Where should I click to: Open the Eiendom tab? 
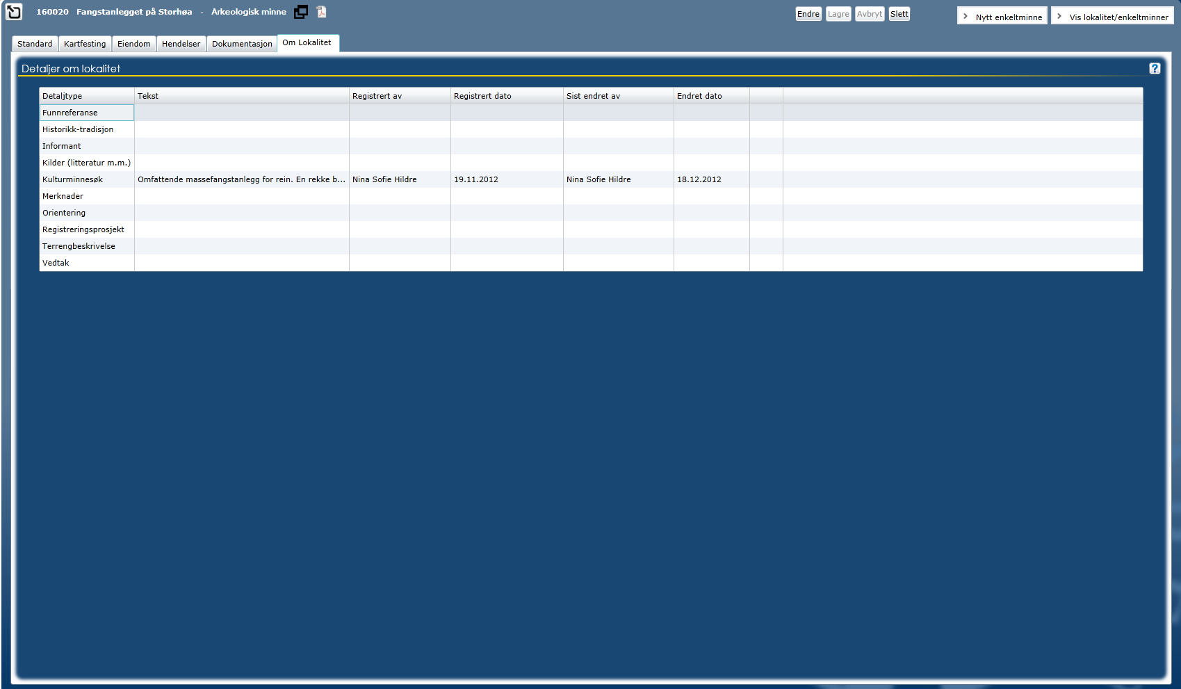[x=133, y=44]
